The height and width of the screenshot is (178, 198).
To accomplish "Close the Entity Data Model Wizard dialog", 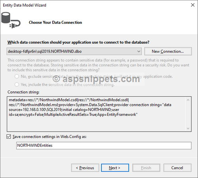I will tap(193, 5).
